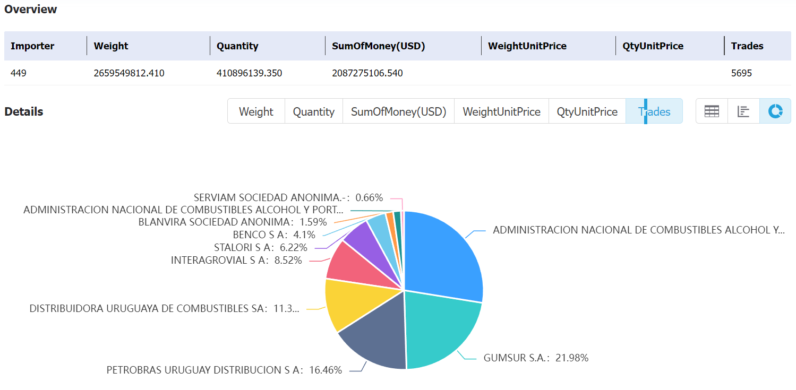Open the SumOfMoney(USD) details tab
This screenshot has height=390, width=796.
tap(399, 111)
